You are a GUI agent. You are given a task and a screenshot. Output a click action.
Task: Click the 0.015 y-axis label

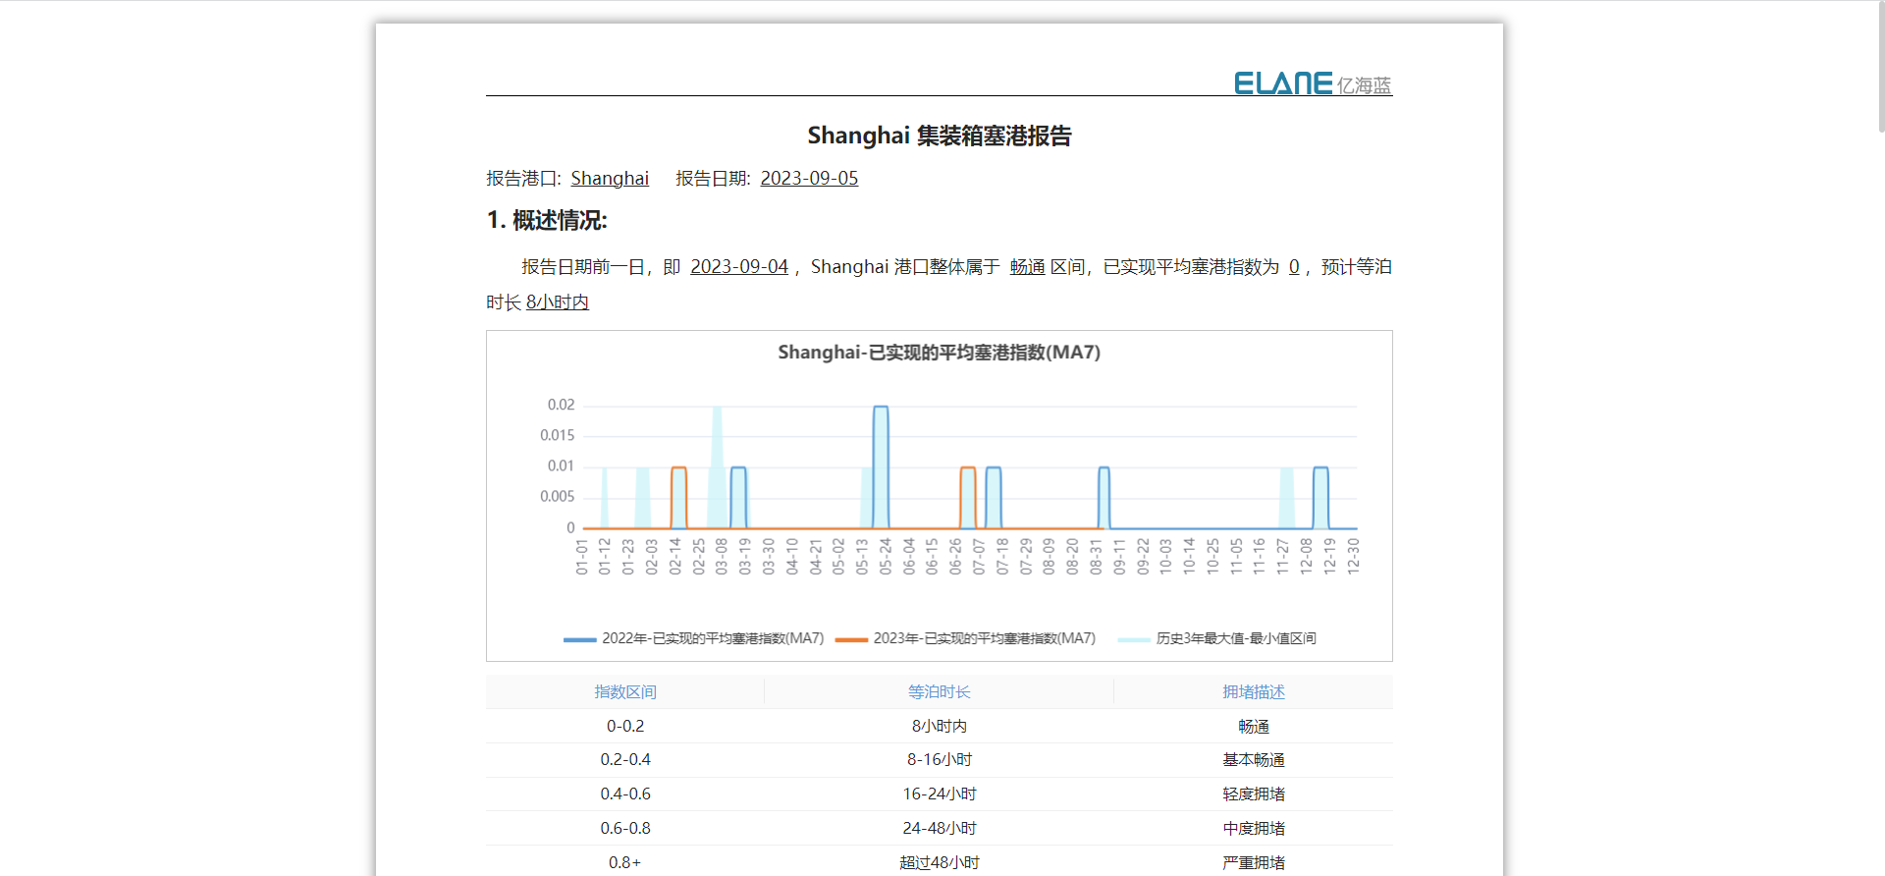557,435
